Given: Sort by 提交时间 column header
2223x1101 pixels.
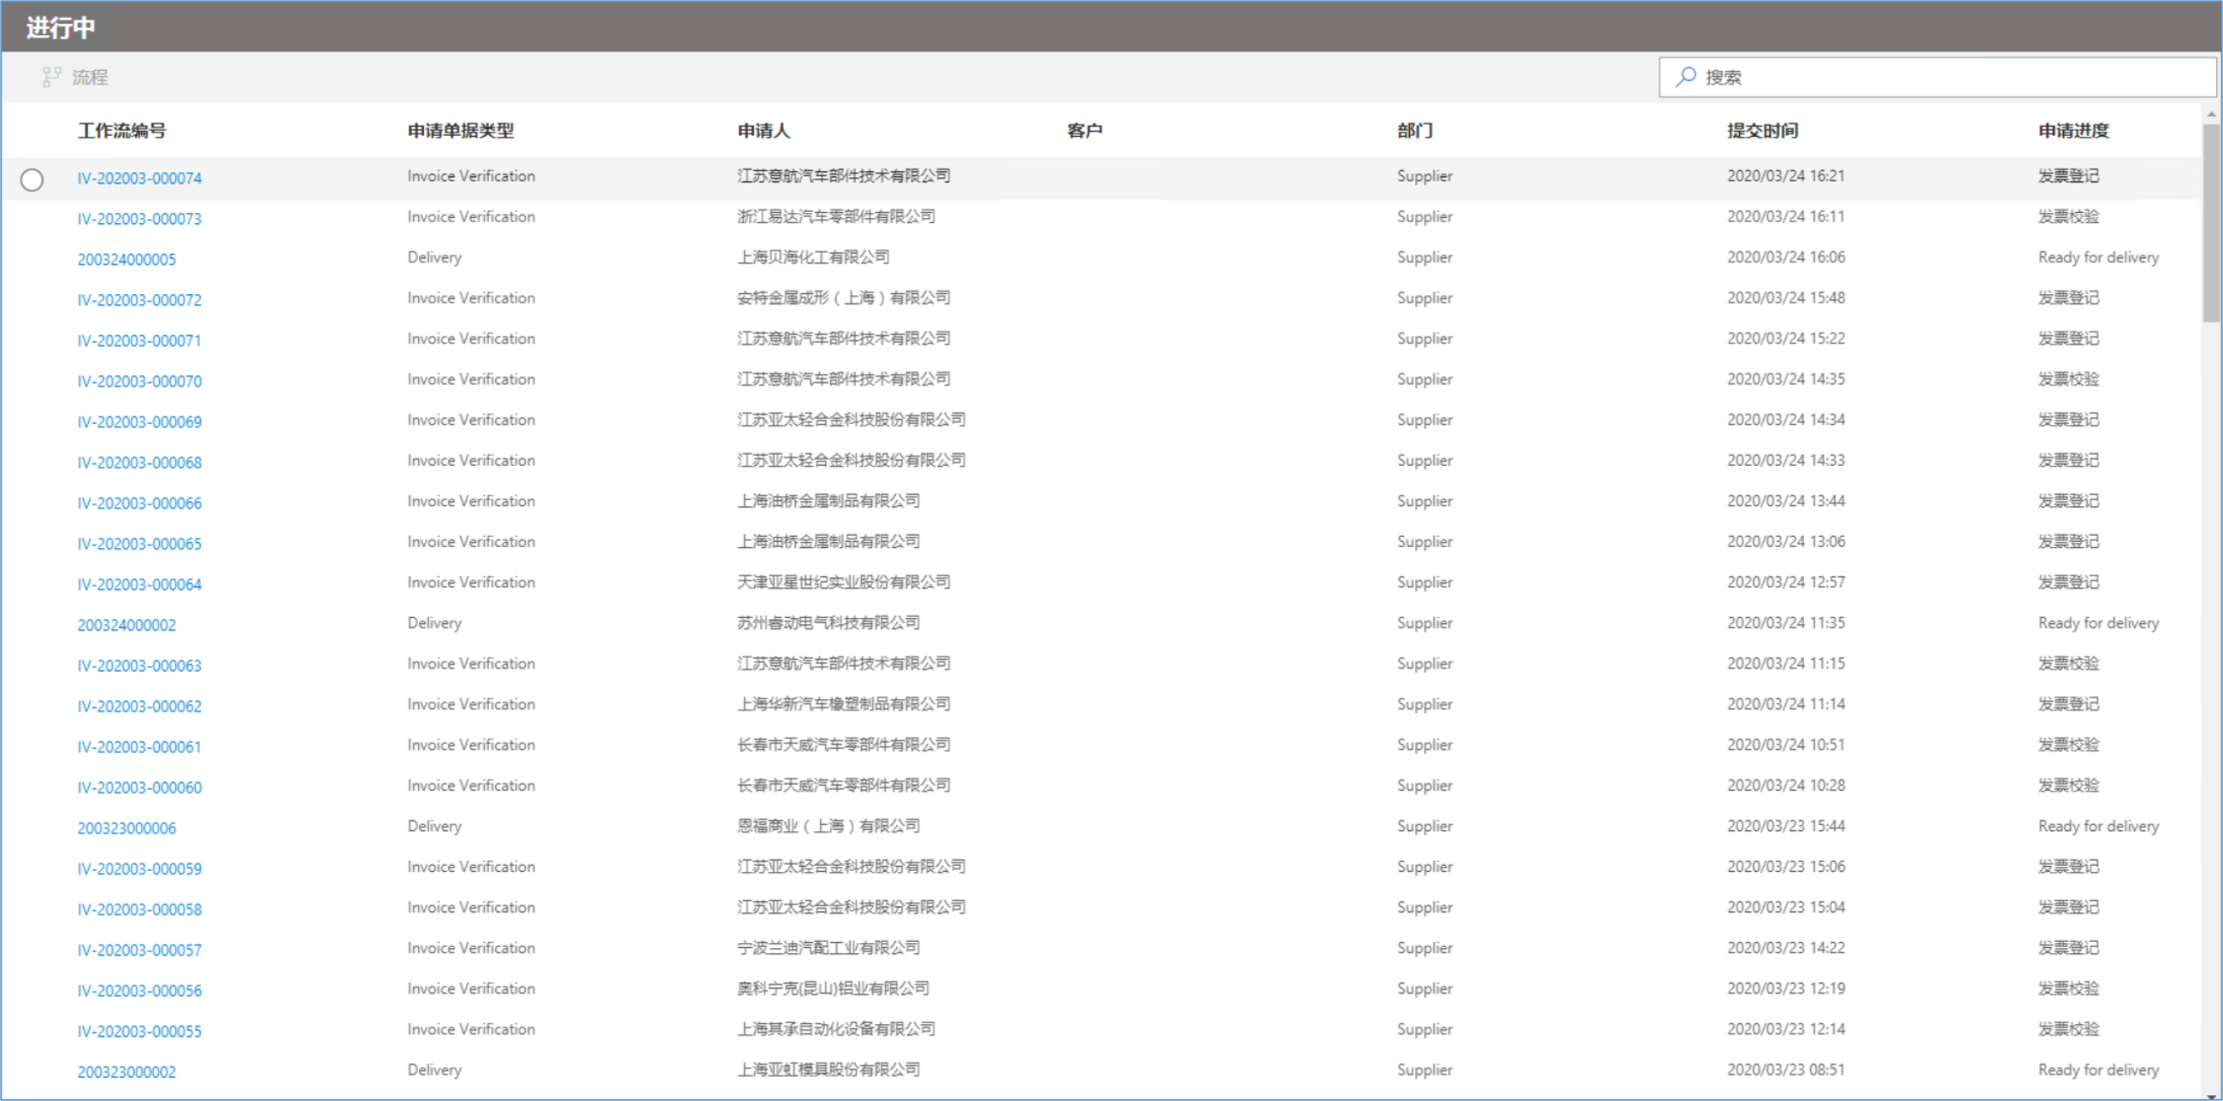Looking at the screenshot, I should [x=1762, y=130].
